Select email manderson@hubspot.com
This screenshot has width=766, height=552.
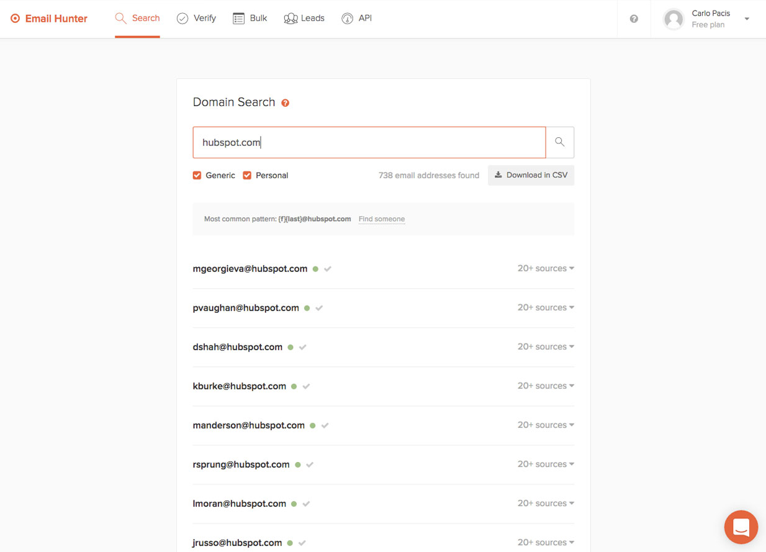(249, 425)
